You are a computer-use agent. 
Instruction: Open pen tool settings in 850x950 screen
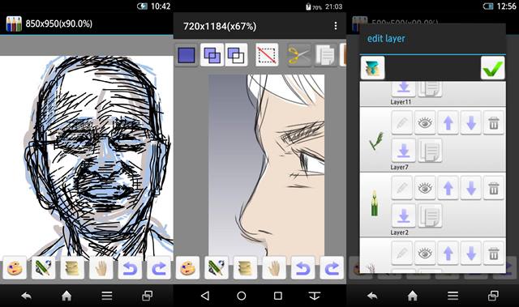(43, 268)
